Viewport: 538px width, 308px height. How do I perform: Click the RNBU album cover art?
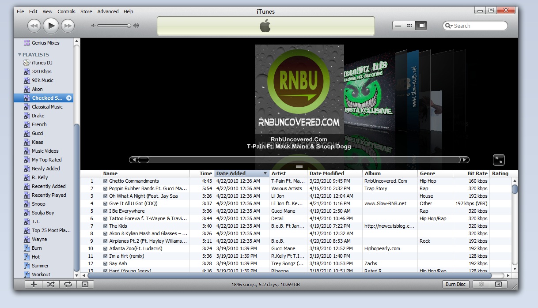pos(299,89)
